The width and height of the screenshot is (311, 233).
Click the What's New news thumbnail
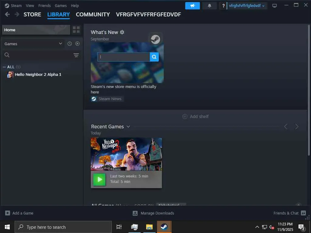pos(127,62)
